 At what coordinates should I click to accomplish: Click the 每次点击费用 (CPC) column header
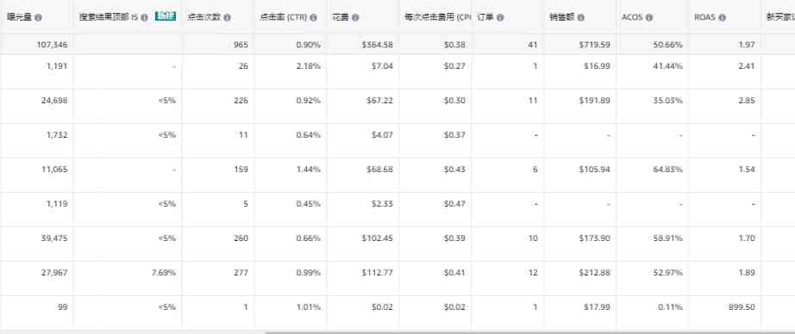[x=435, y=18]
